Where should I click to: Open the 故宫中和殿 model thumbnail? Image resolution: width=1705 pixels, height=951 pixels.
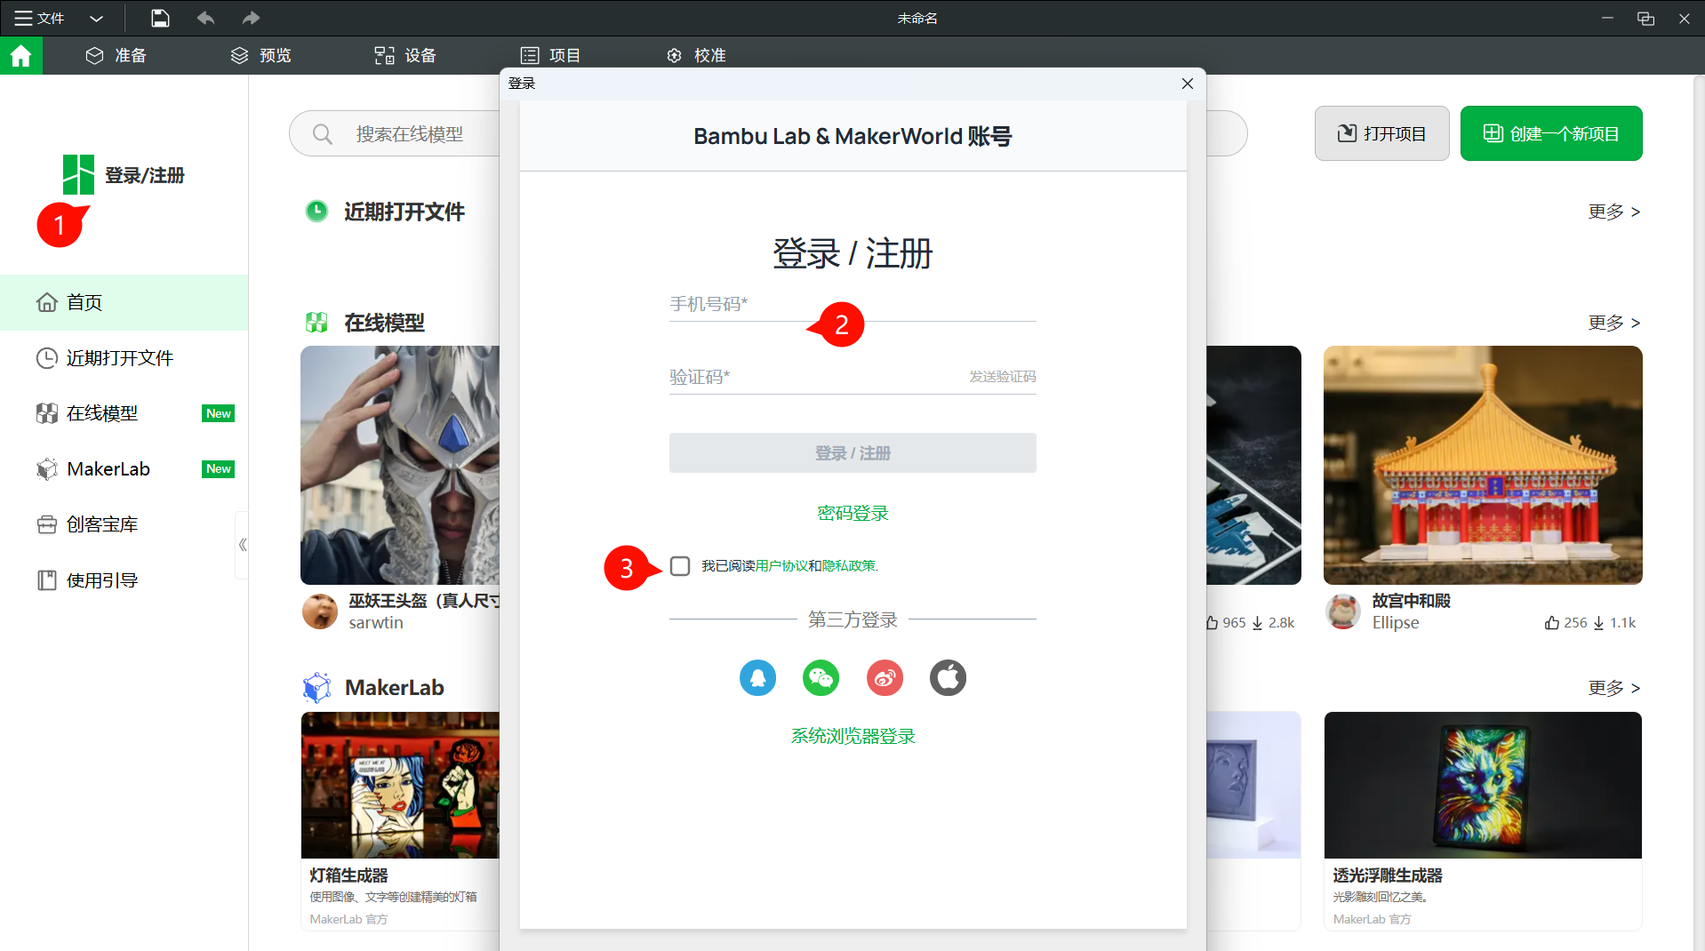tap(1483, 465)
